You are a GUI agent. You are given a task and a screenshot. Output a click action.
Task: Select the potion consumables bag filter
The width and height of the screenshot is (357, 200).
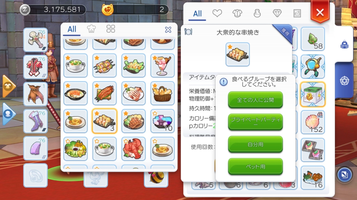(257, 13)
